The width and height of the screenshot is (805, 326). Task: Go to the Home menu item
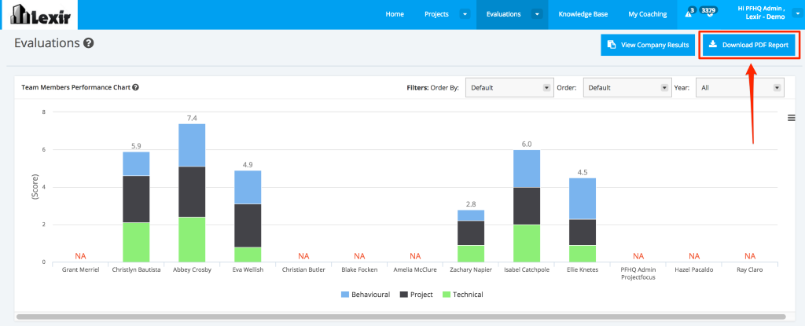tap(395, 14)
